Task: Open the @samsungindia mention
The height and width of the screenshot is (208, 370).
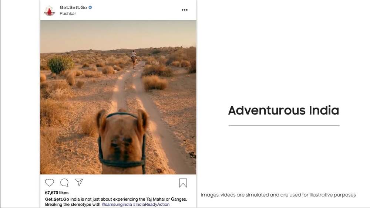Action: 117,204
